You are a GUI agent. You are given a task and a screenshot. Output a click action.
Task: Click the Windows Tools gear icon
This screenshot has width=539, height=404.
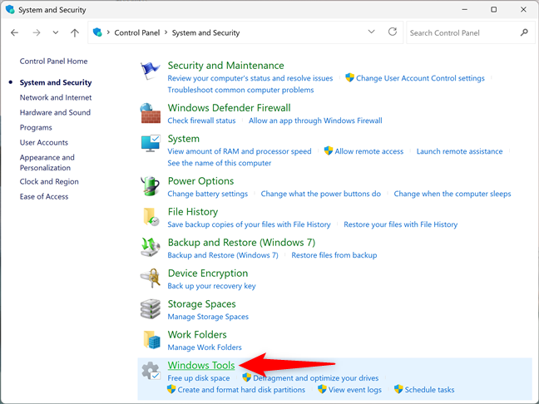coord(151,371)
